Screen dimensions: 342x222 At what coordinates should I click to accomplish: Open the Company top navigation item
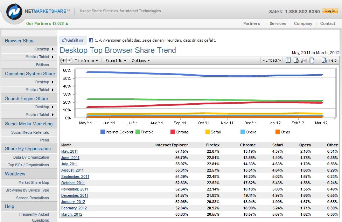pos(303,23)
